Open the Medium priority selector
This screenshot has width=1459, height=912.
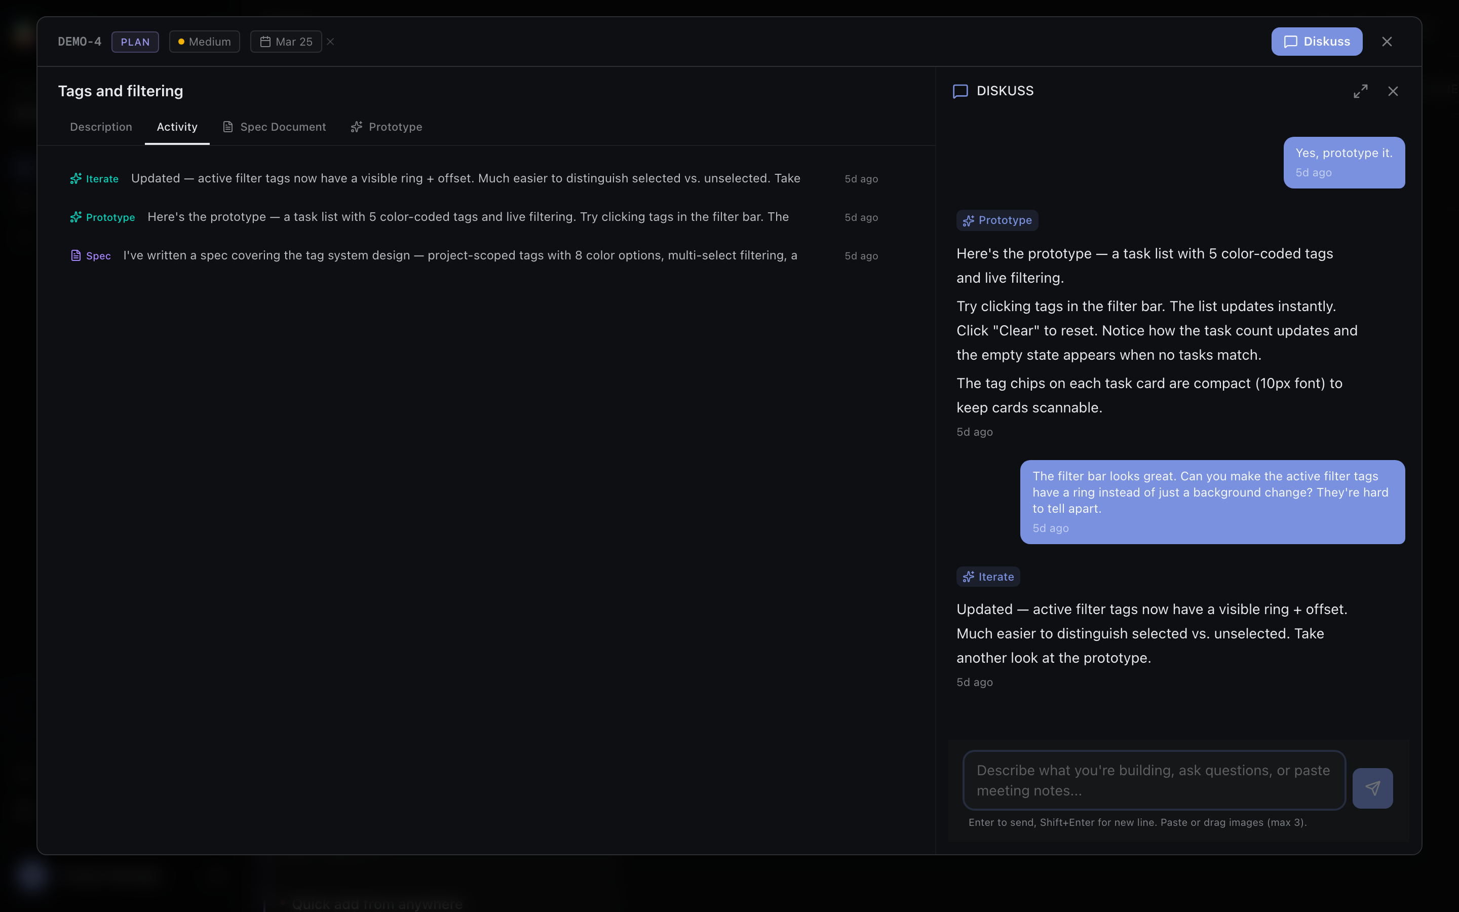pyautogui.click(x=204, y=42)
